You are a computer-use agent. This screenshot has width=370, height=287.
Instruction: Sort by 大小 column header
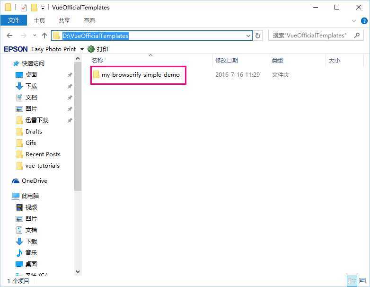point(335,61)
